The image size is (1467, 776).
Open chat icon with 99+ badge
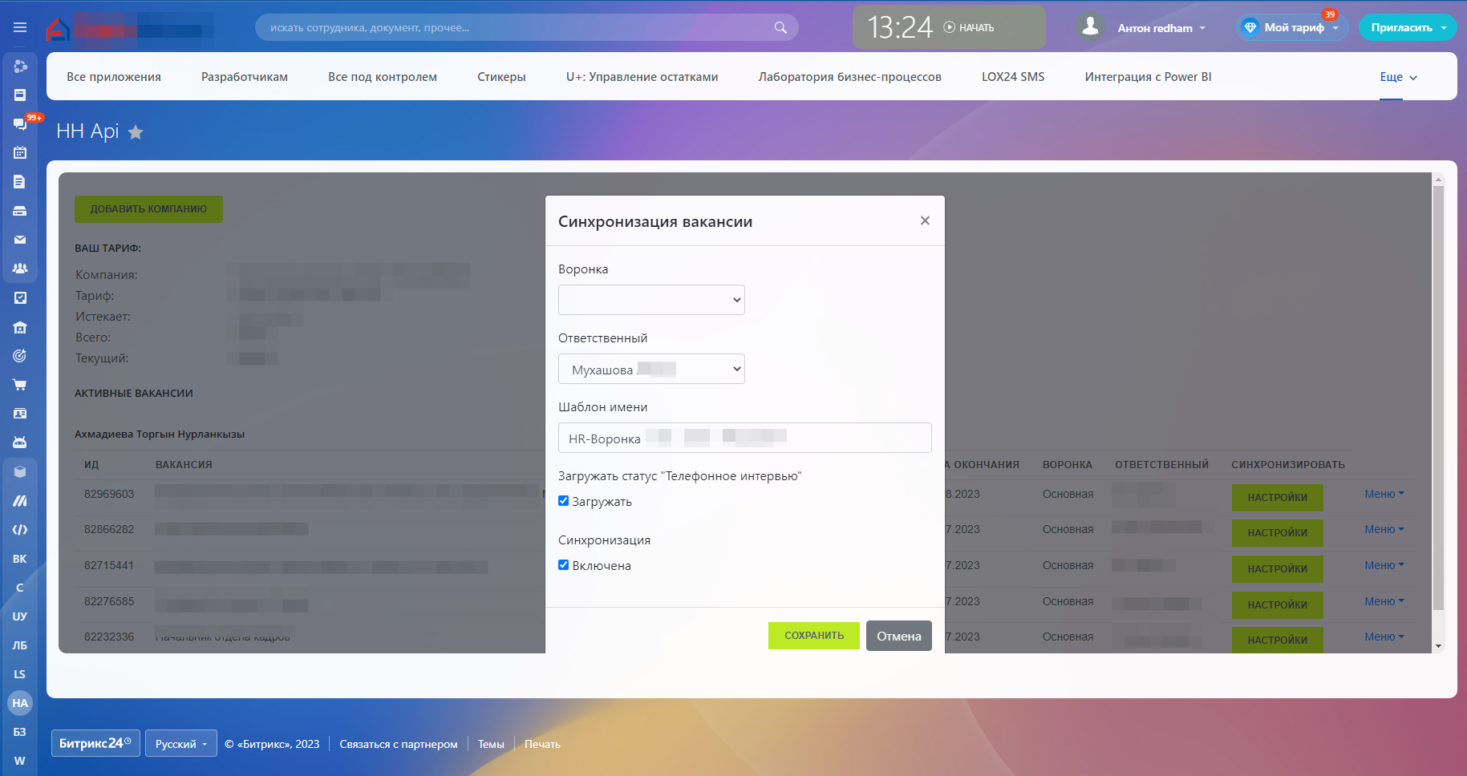point(20,123)
